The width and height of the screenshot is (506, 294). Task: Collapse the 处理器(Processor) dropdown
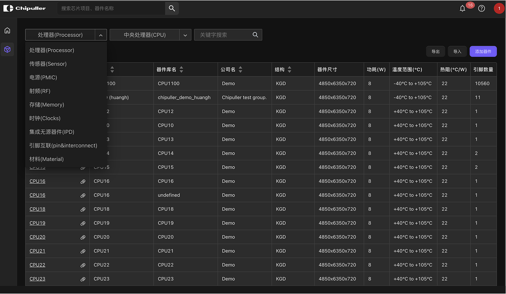tap(101, 35)
